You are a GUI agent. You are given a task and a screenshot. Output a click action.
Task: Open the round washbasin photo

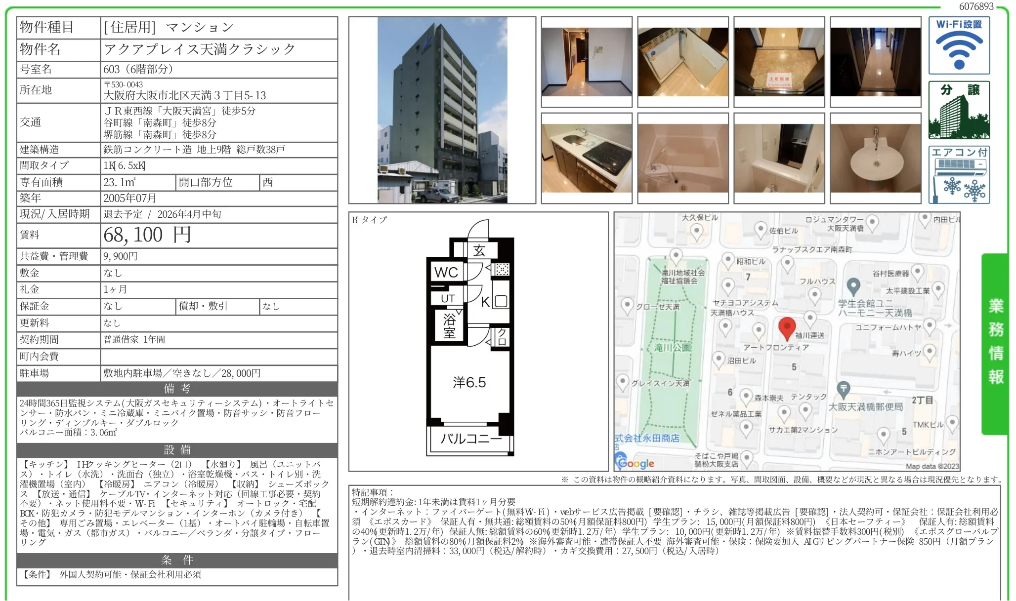pyautogui.click(x=875, y=158)
